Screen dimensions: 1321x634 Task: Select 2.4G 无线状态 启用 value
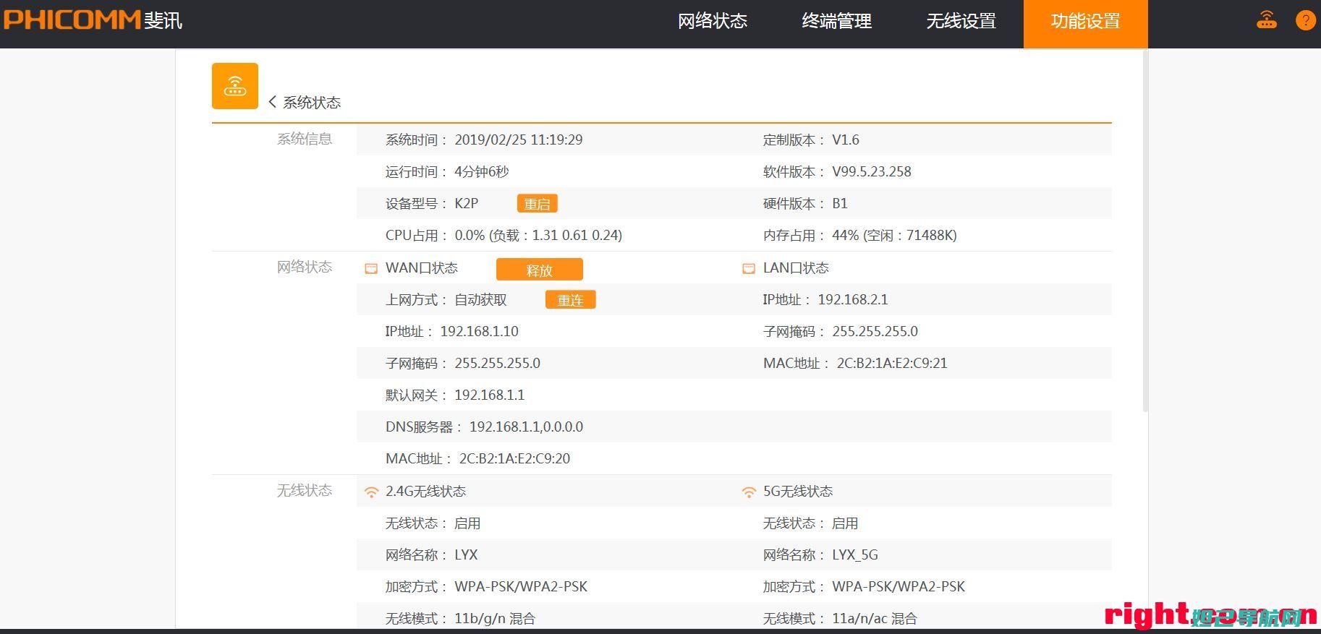tap(467, 523)
